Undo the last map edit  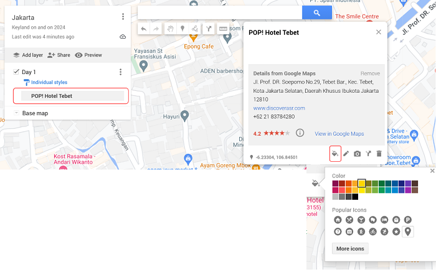[144, 29]
